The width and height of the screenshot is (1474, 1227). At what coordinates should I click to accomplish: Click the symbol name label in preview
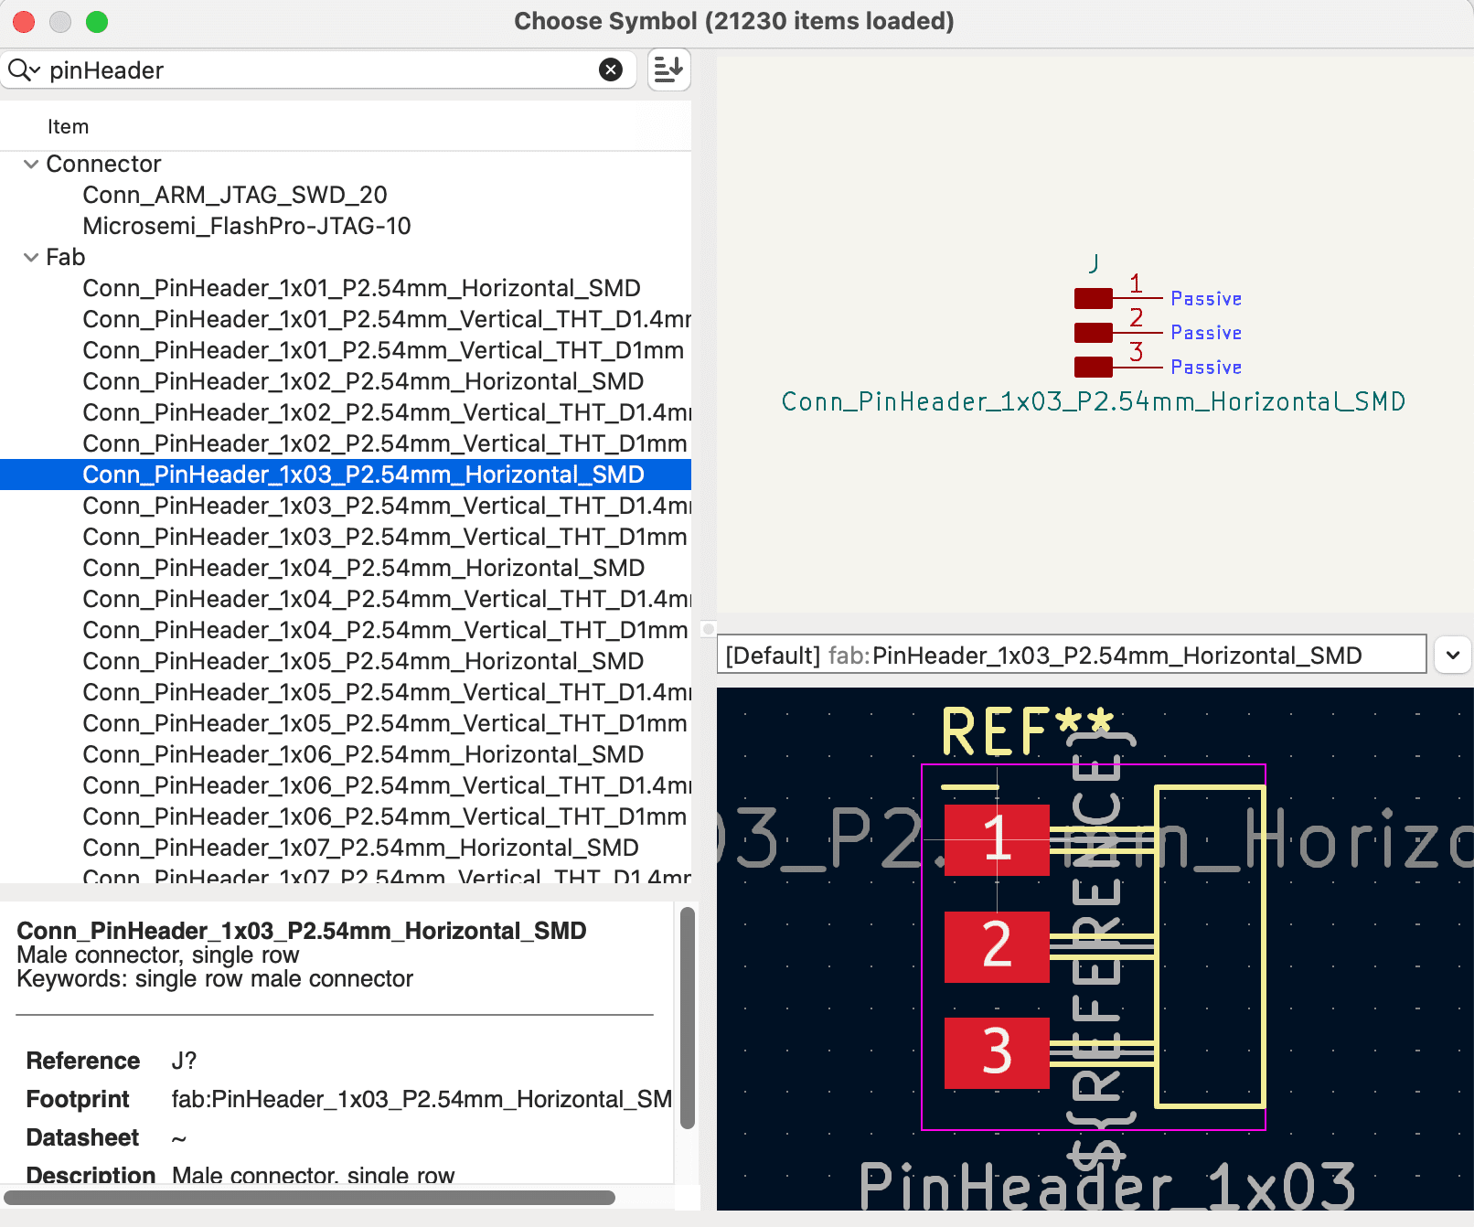pyautogui.click(x=1094, y=401)
